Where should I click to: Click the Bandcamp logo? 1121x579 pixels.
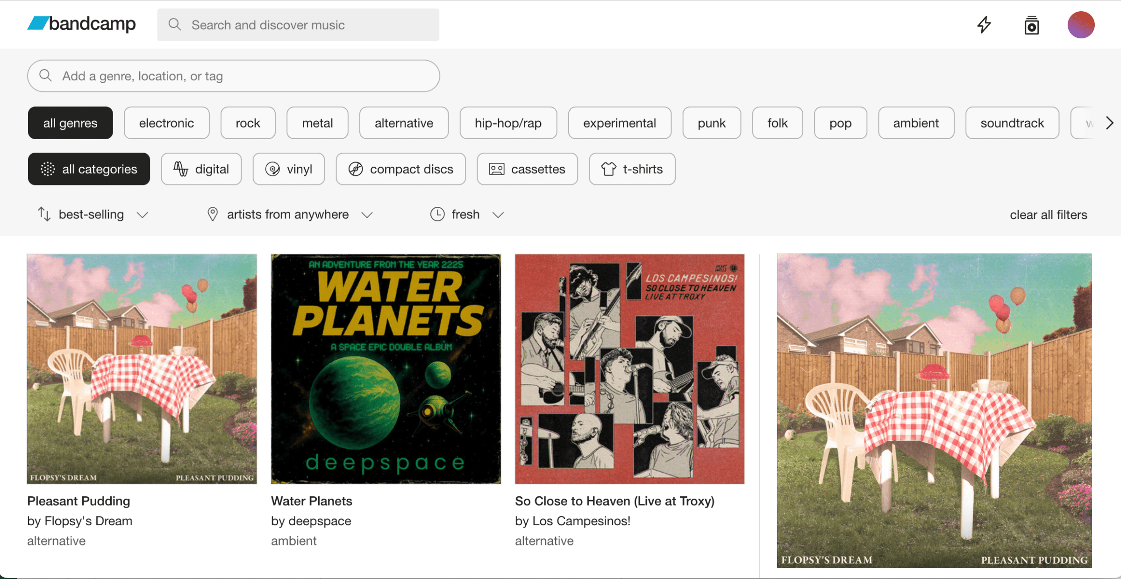click(82, 24)
